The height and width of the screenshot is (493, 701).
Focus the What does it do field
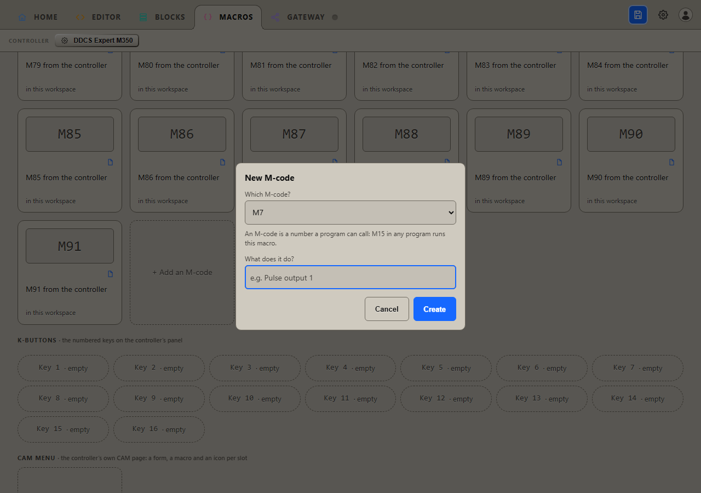click(x=350, y=277)
